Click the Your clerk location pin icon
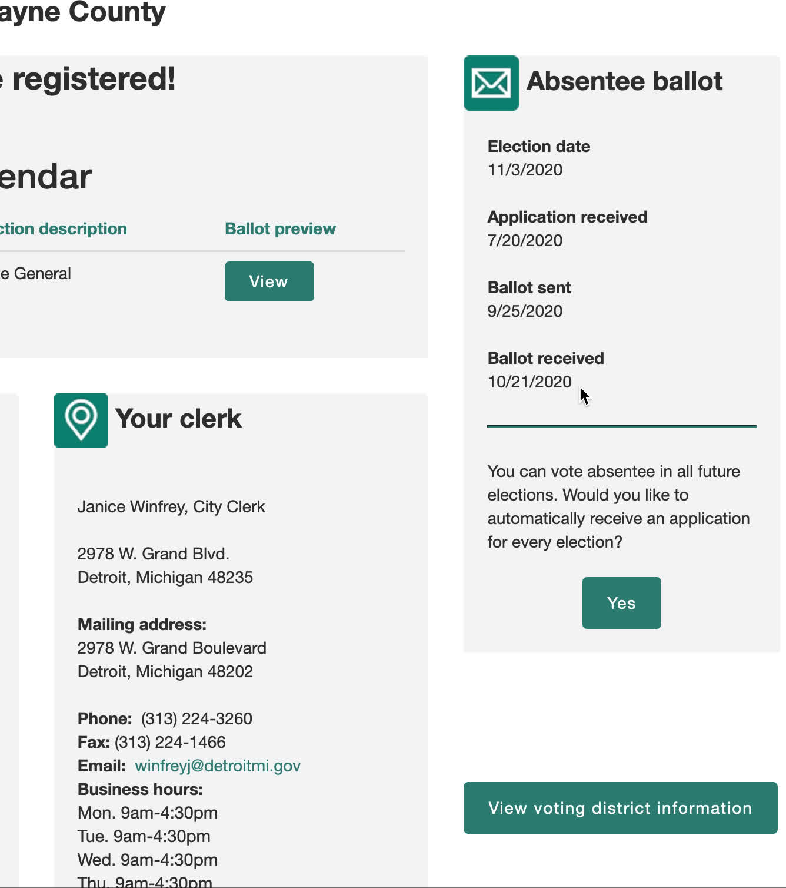The image size is (786, 888). pyautogui.click(x=81, y=420)
